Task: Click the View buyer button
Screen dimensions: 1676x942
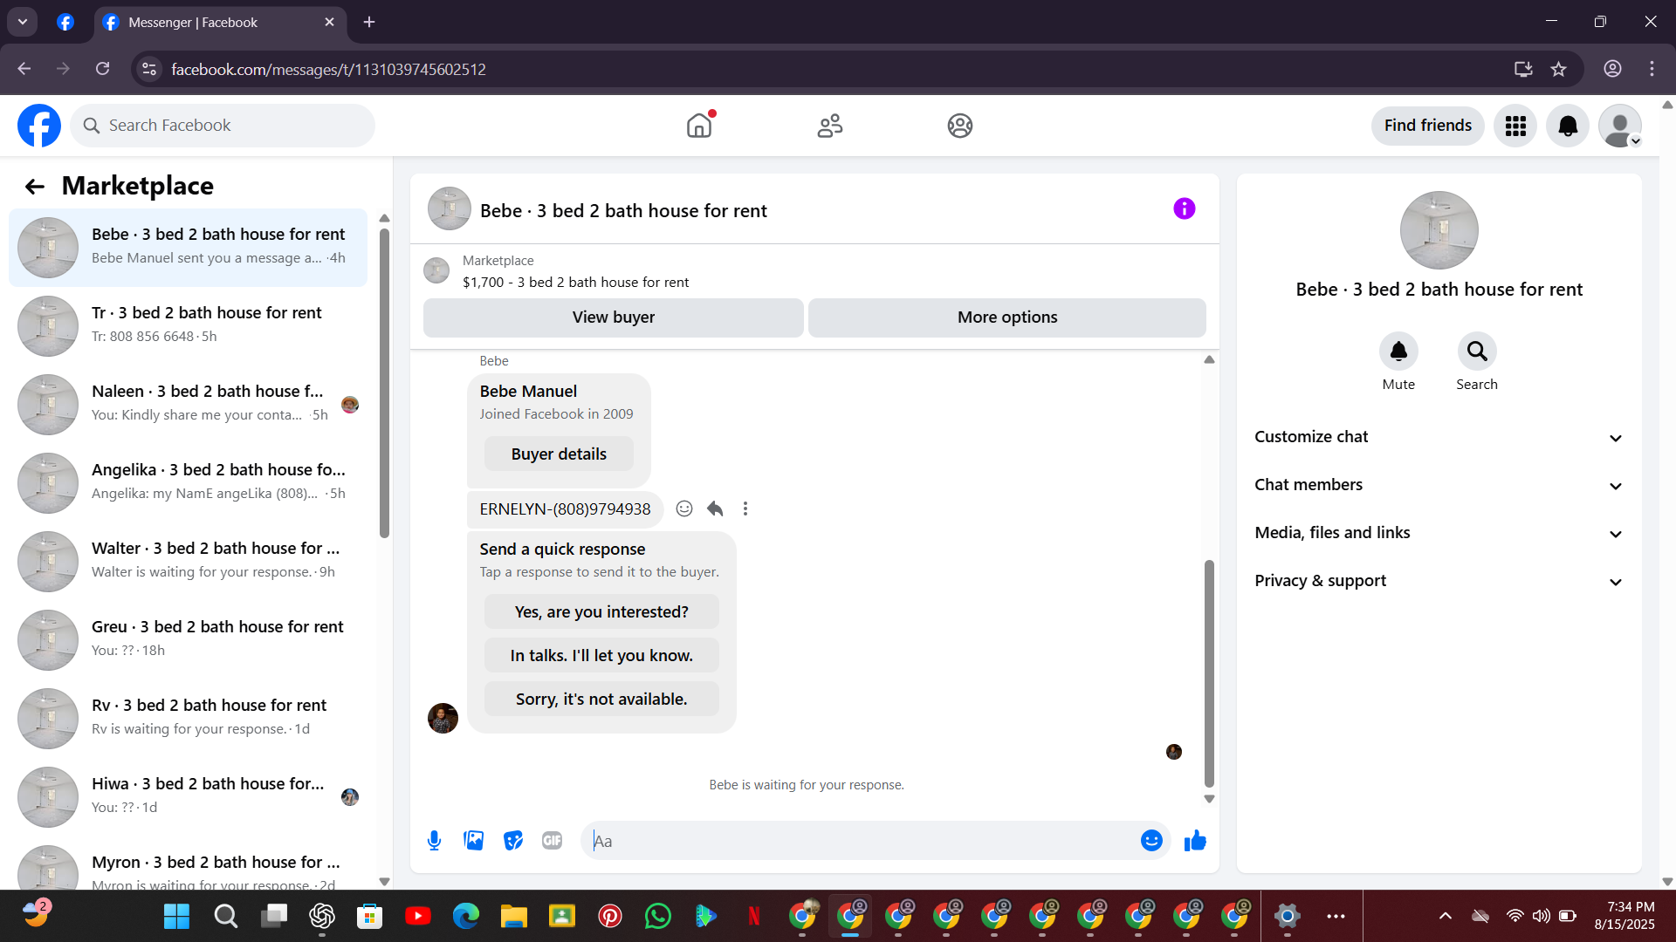Action: 613,317
